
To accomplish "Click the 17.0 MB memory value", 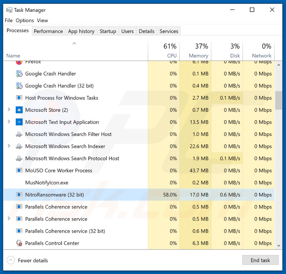I will [199, 195].
